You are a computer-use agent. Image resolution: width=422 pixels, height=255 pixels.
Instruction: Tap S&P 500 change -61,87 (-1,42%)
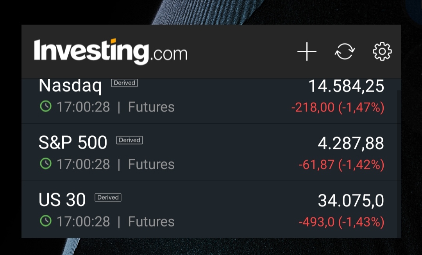(341, 165)
